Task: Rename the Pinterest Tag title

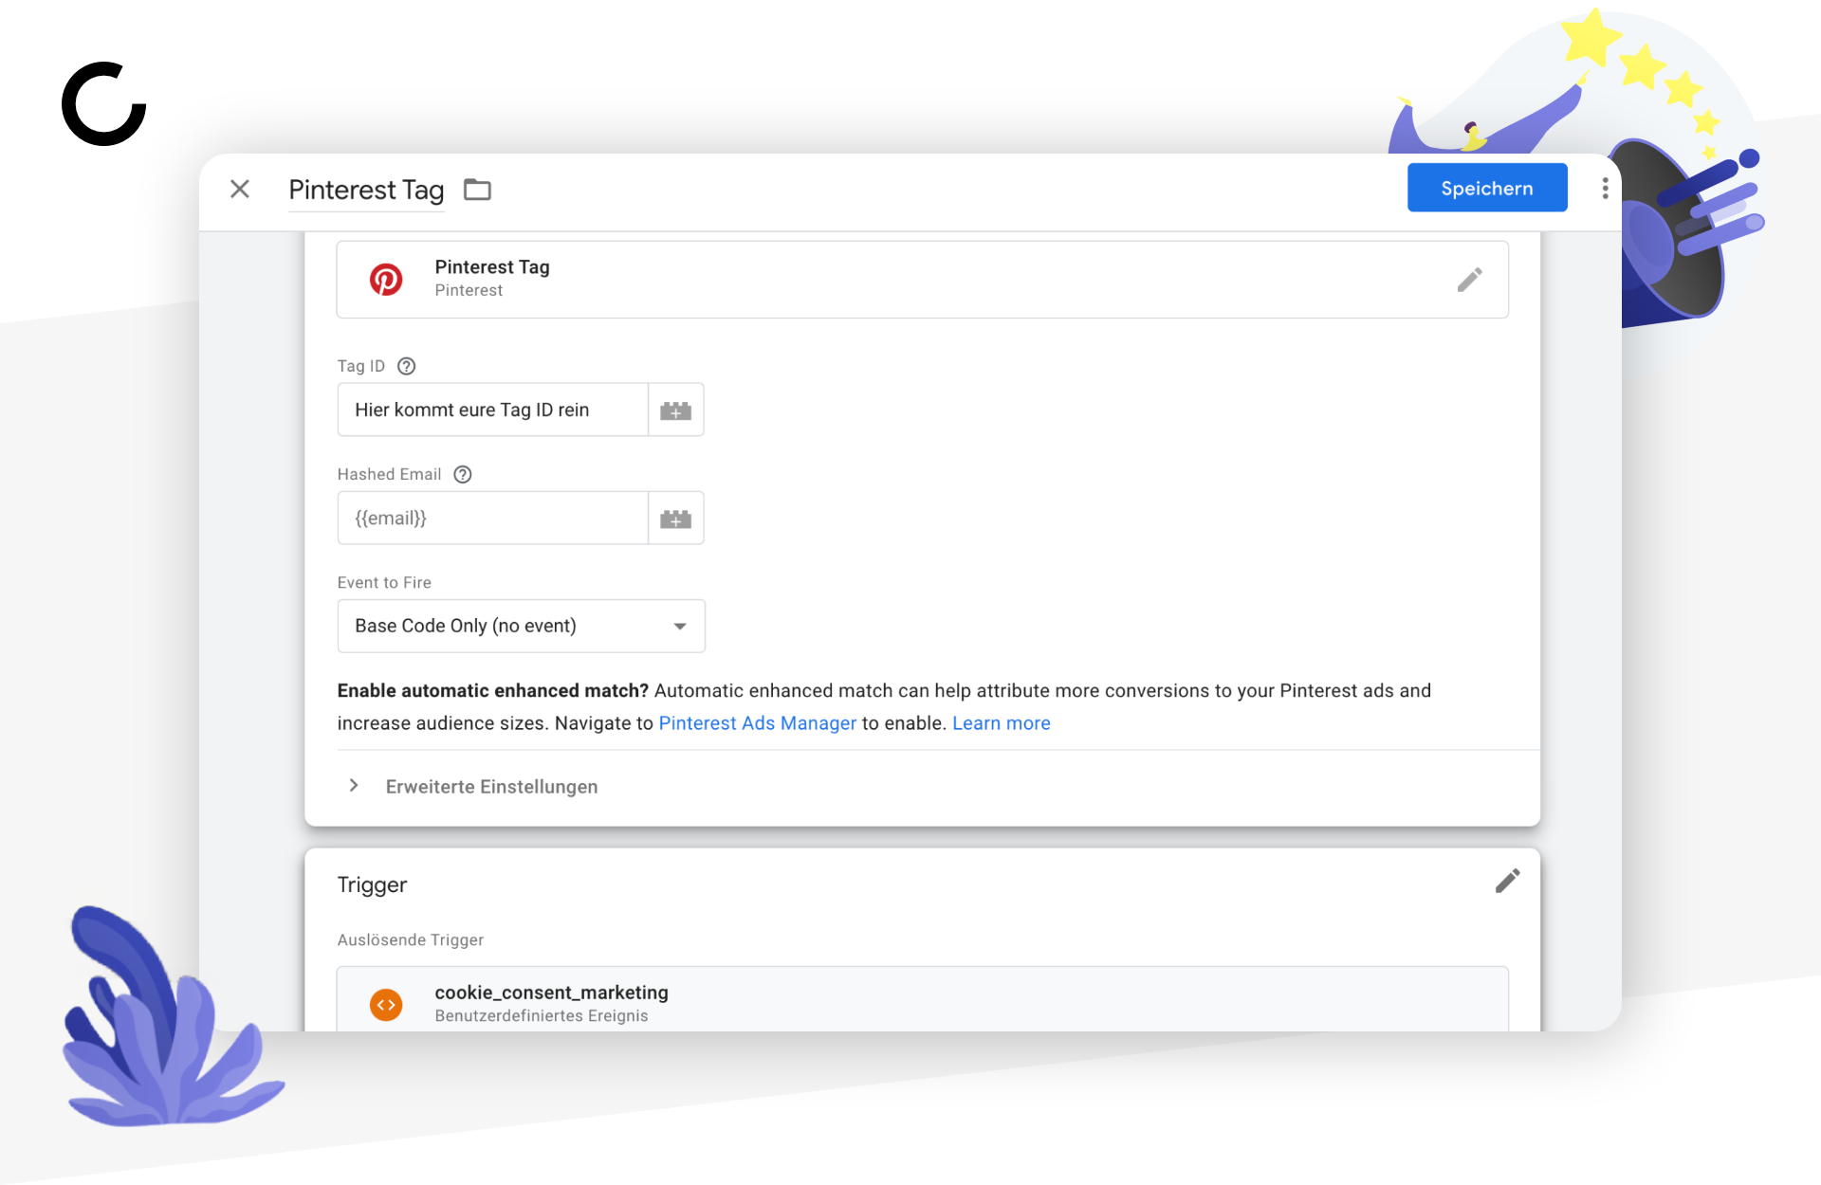Action: [366, 190]
